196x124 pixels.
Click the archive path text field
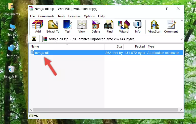coord(113,39)
